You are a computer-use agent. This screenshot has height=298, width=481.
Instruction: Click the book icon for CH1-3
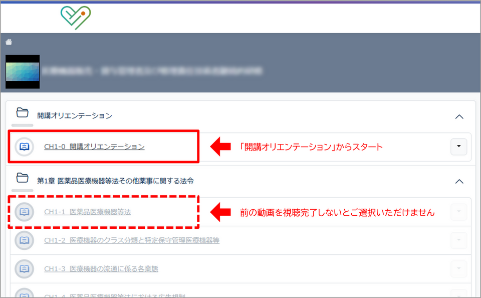click(25, 269)
